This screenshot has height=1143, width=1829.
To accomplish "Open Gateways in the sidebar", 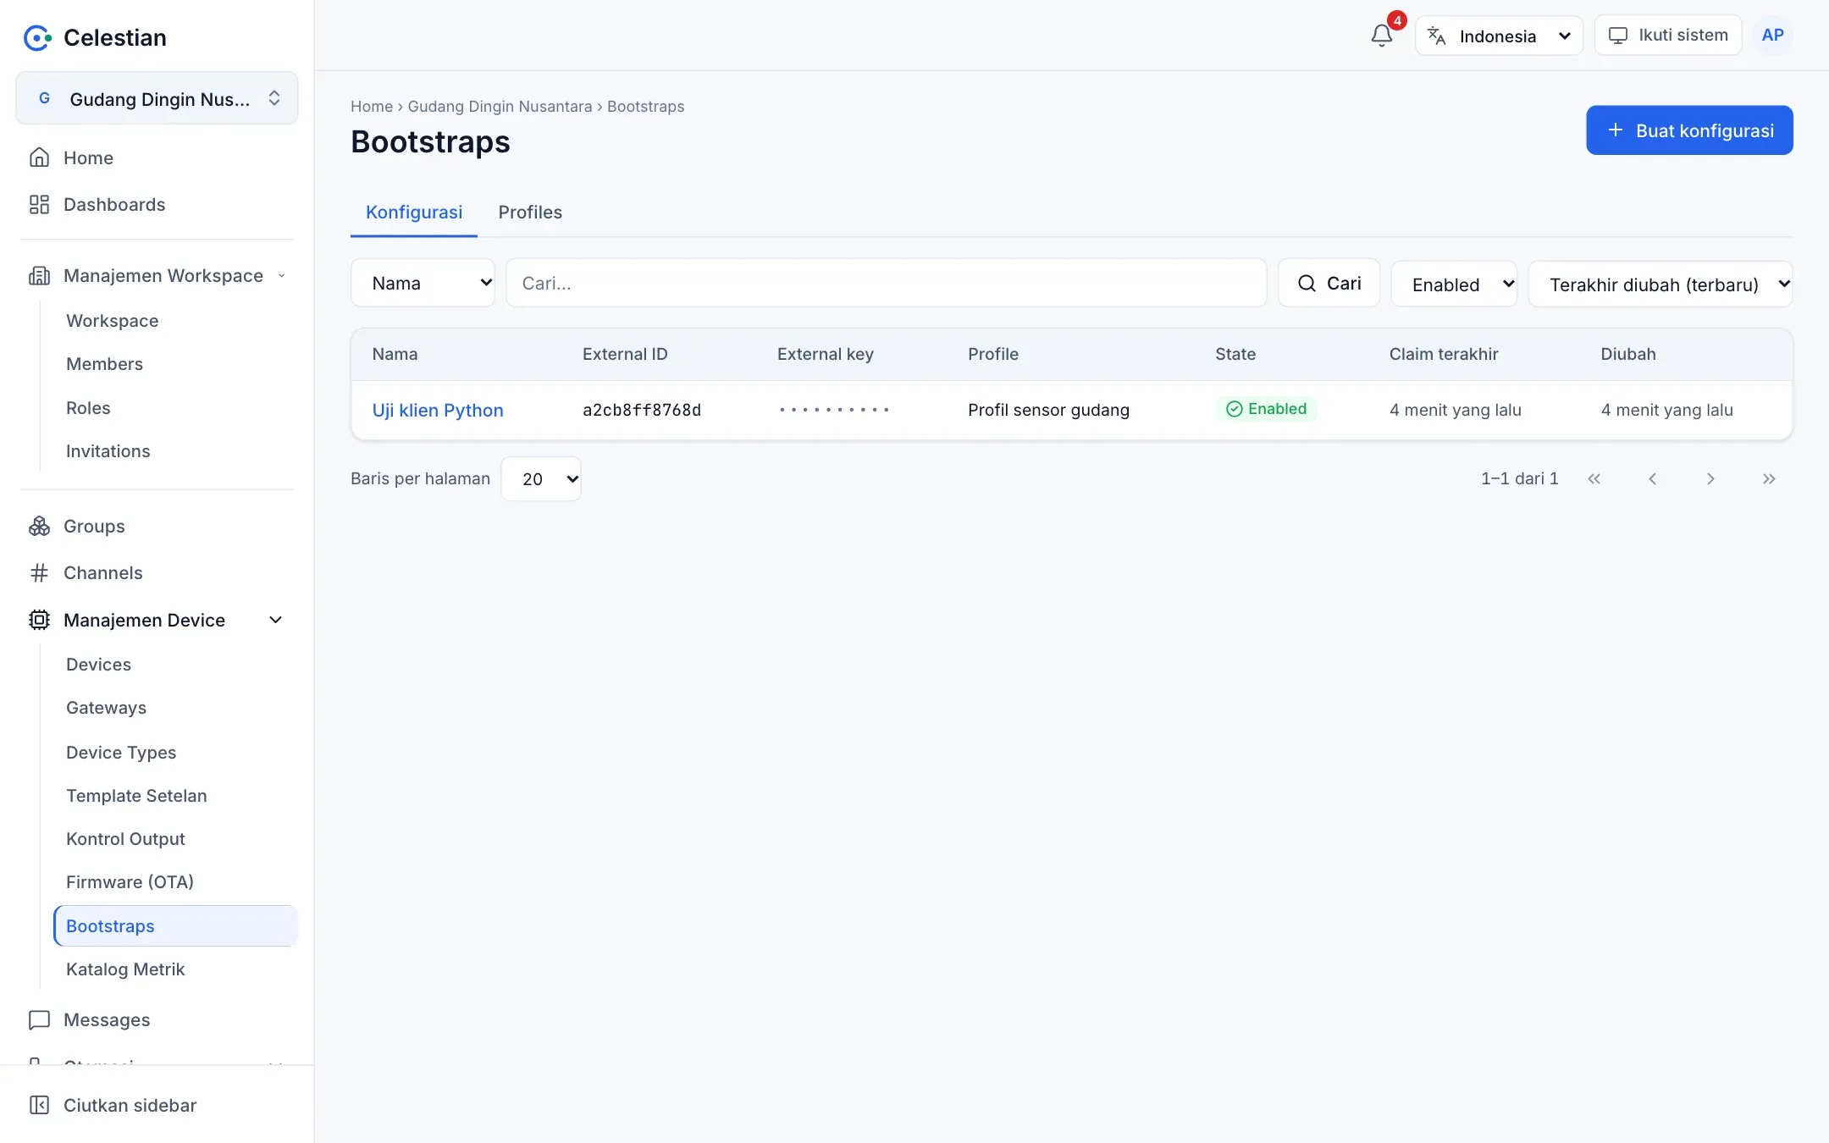I will click(106, 708).
